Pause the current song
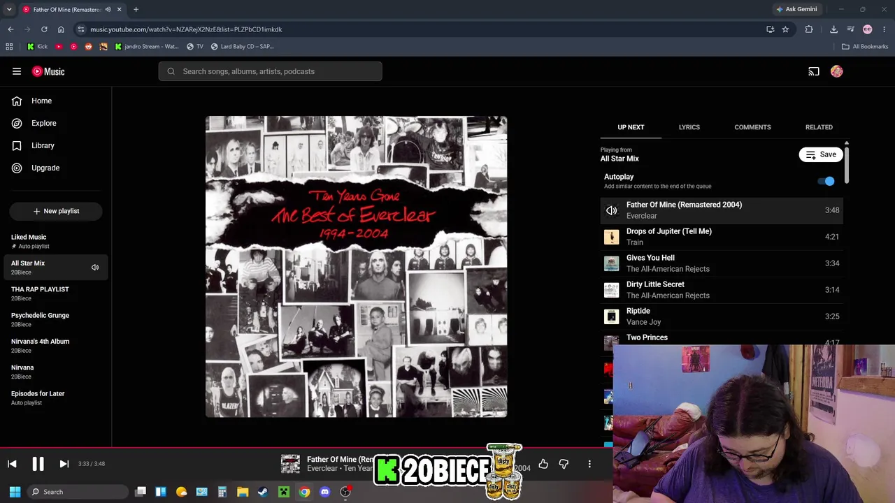This screenshot has width=895, height=503. (x=38, y=464)
